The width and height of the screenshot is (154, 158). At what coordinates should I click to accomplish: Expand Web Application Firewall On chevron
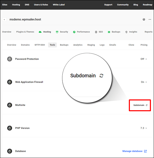pyautogui.click(x=146, y=82)
